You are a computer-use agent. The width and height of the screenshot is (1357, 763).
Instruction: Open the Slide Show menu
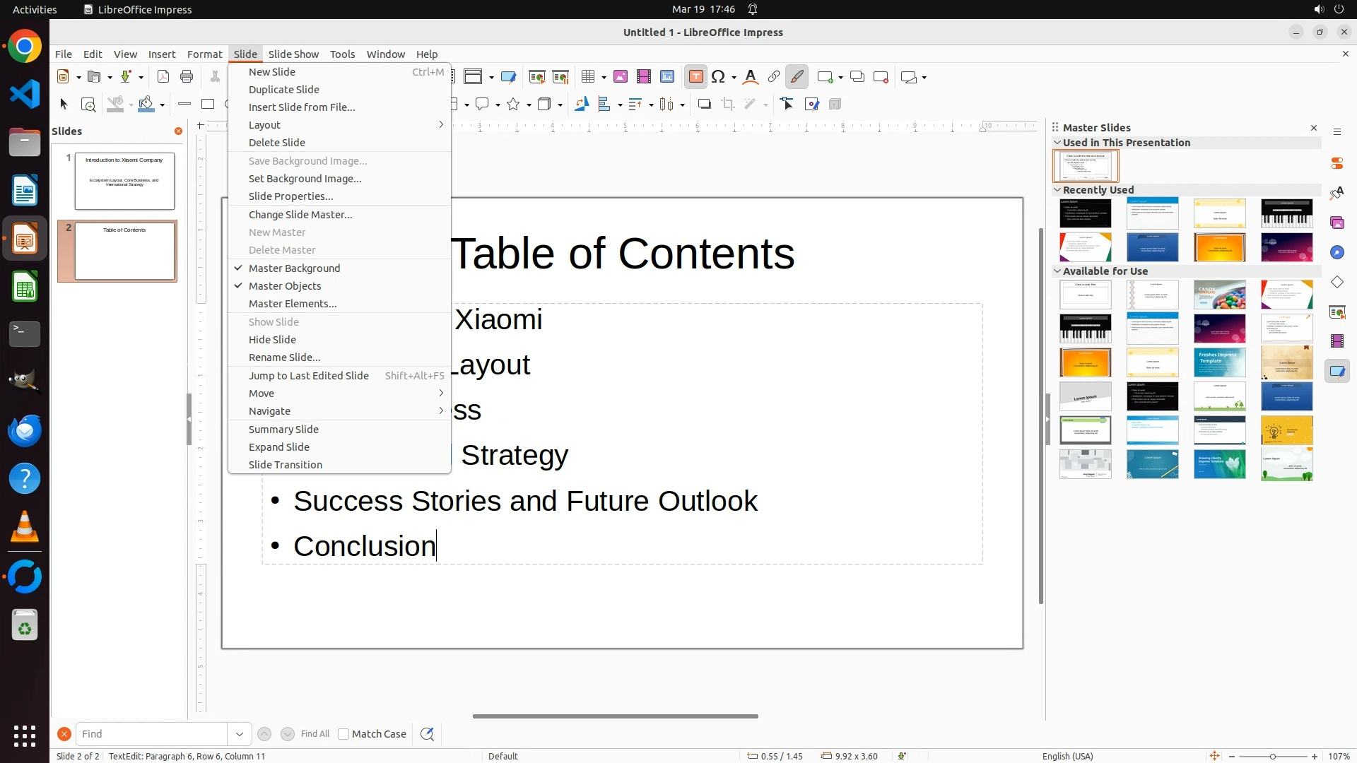coord(293,54)
